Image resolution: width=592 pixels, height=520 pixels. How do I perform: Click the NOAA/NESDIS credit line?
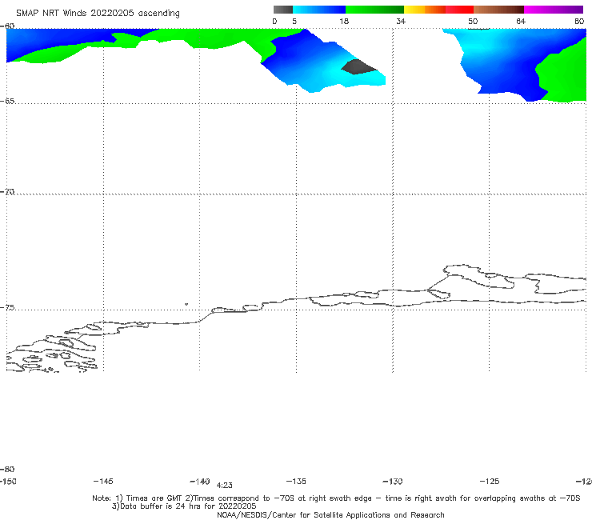pyautogui.click(x=330, y=515)
